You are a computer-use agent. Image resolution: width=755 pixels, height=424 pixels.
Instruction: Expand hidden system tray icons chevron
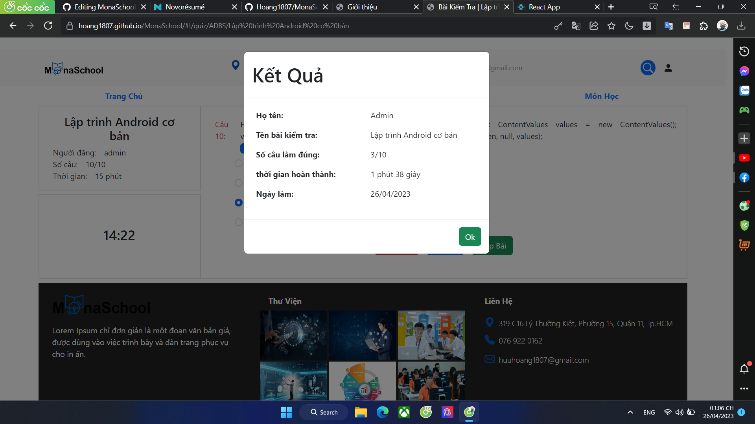coord(630,412)
